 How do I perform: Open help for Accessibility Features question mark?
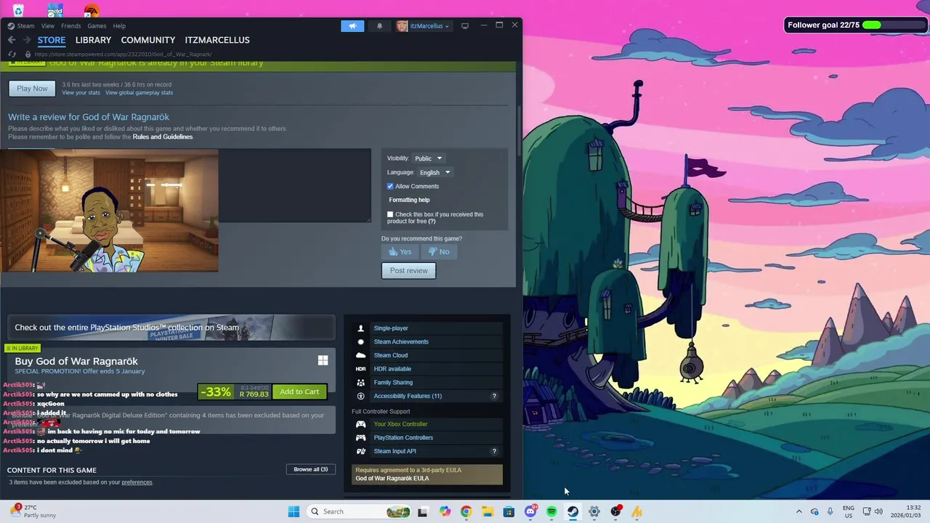(494, 396)
